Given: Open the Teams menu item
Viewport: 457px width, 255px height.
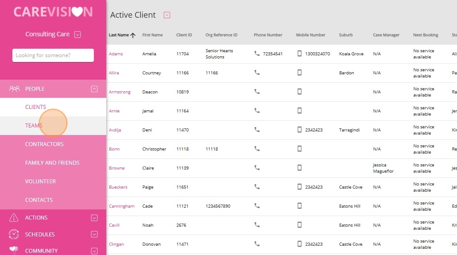Looking at the screenshot, I should pos(34,126).
